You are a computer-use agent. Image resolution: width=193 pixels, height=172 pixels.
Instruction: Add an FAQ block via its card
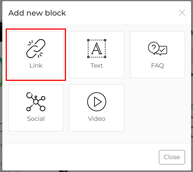tap(157, 55)
